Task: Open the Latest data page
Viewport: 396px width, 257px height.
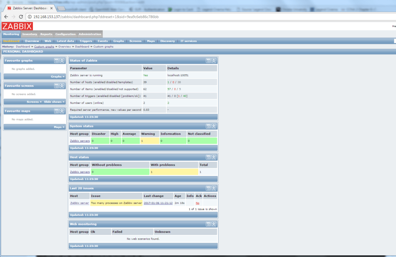Action: (x=65, y=41)
